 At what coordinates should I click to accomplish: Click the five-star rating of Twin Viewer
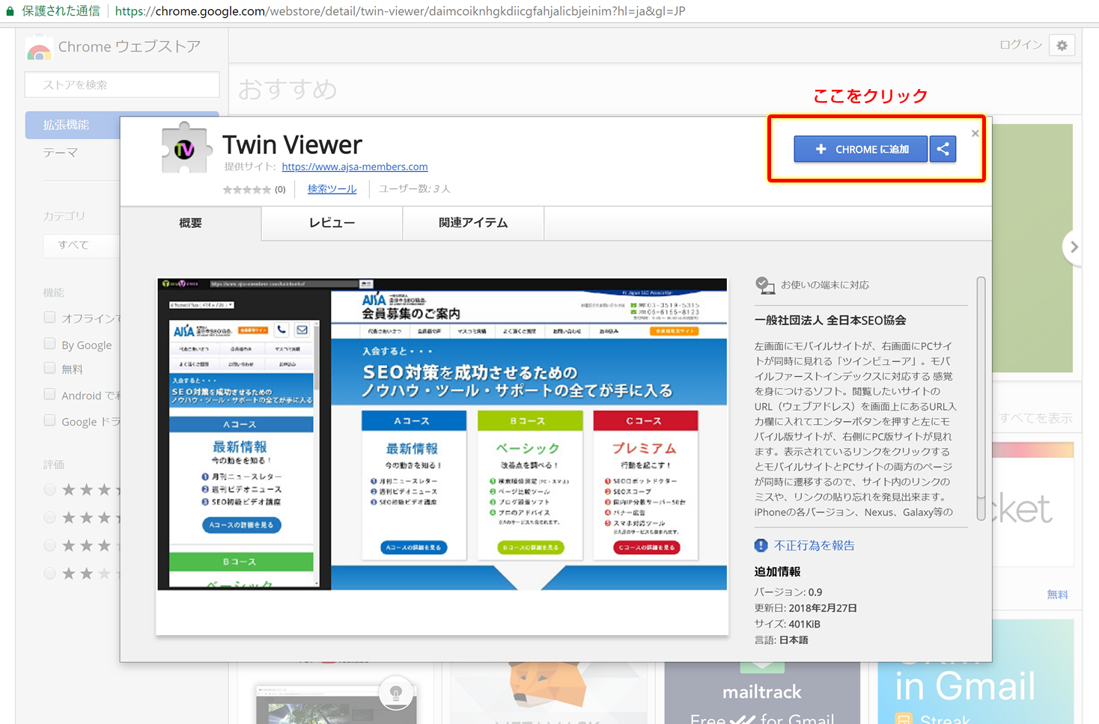tap(247, 189)
